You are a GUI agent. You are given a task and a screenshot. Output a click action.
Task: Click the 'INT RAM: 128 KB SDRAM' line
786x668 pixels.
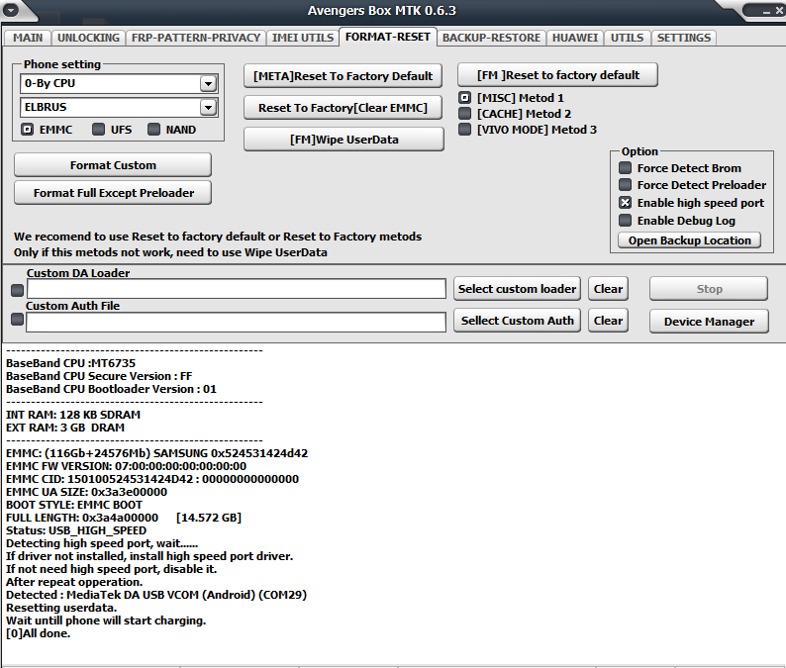(73, 415)
